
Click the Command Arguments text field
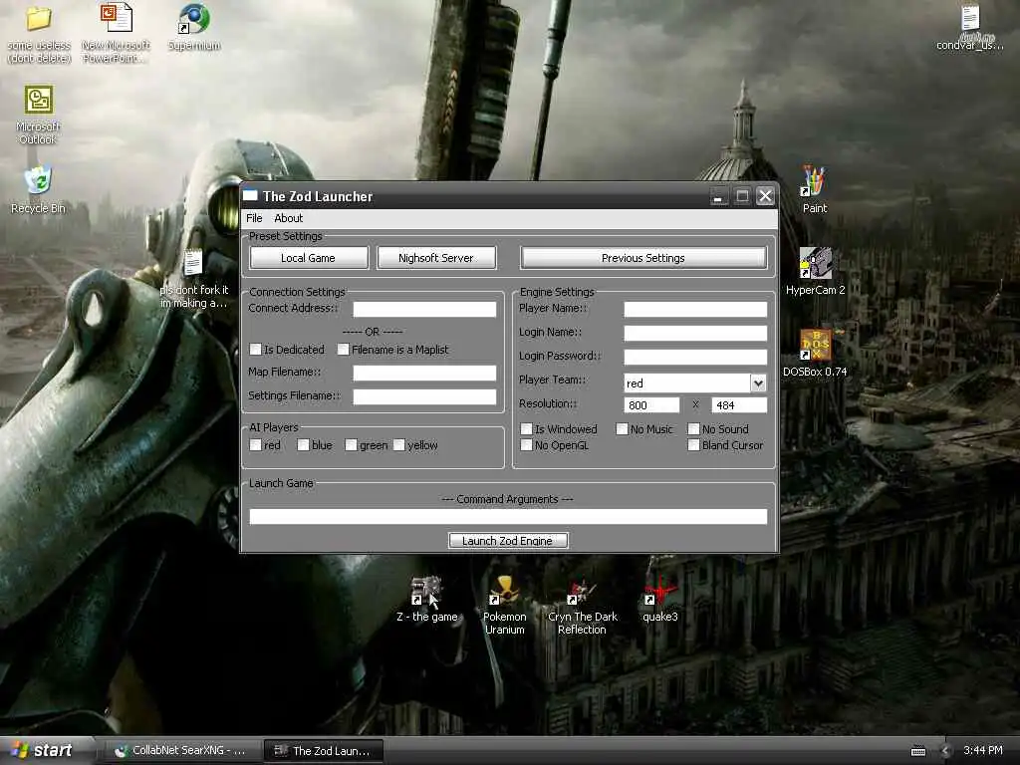click(x=508, y=517)
